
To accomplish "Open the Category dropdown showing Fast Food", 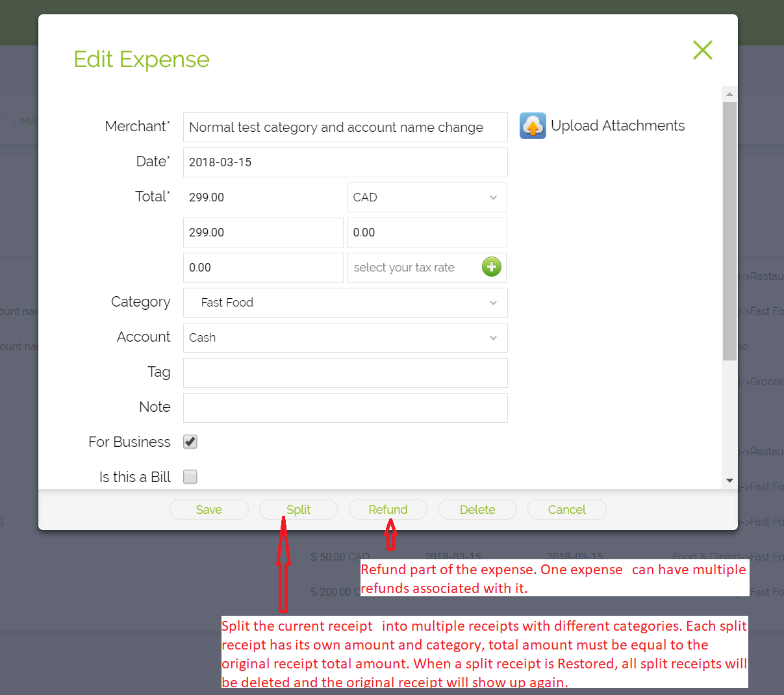I will coord(345,303).
